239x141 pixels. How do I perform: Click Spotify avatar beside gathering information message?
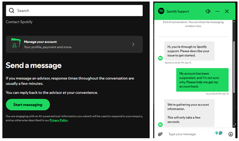[x=160, y=124]
